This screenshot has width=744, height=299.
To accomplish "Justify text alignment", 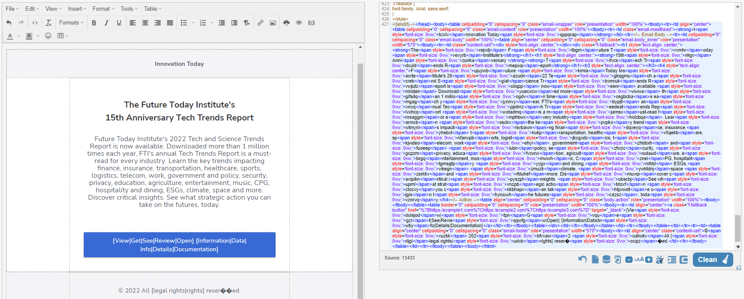I will point(170,23).
